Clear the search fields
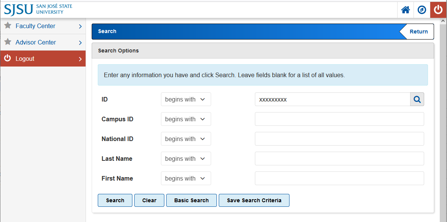Image resolution: width=447 pixels, height=222 pixels. point(149,200)
